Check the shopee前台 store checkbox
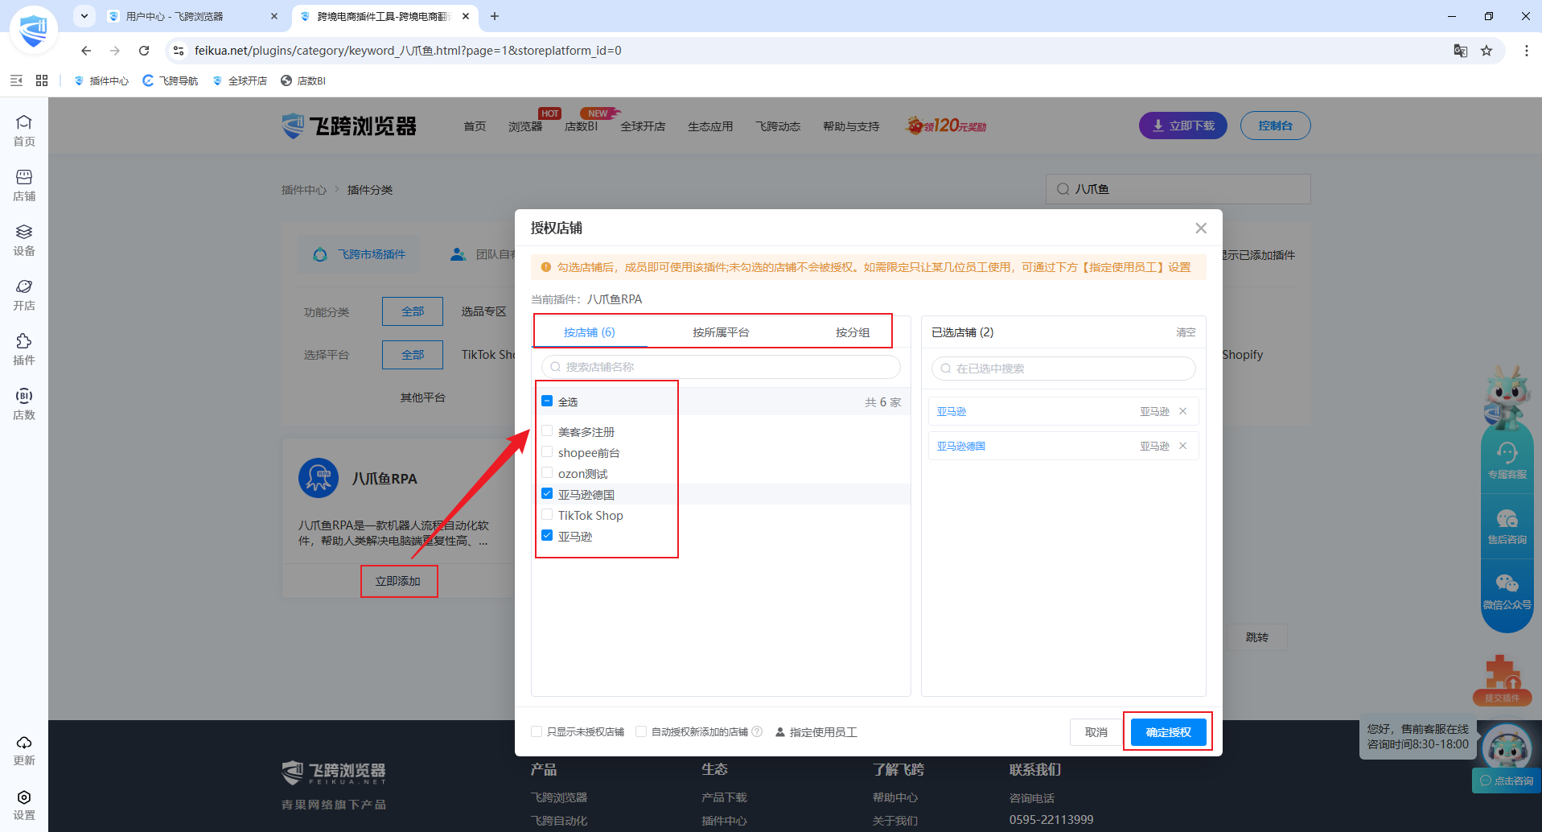The width and height of the screenshot is (1542, 832). point(547,452)
